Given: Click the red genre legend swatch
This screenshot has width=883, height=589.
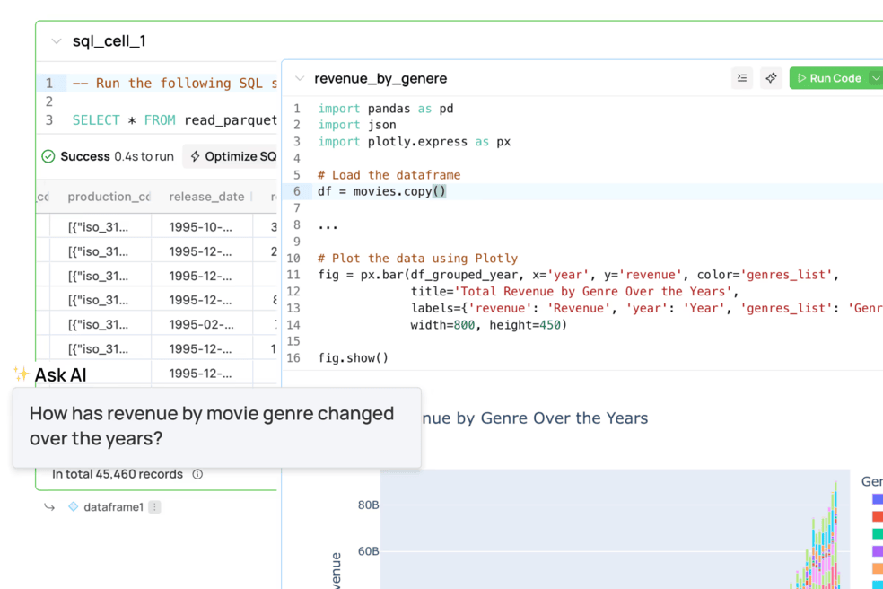Looking at the screenshot, I should (878, 516).
